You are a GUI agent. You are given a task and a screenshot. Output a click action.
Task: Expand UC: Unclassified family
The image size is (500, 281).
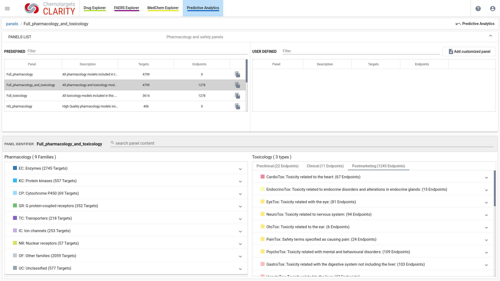240,269
